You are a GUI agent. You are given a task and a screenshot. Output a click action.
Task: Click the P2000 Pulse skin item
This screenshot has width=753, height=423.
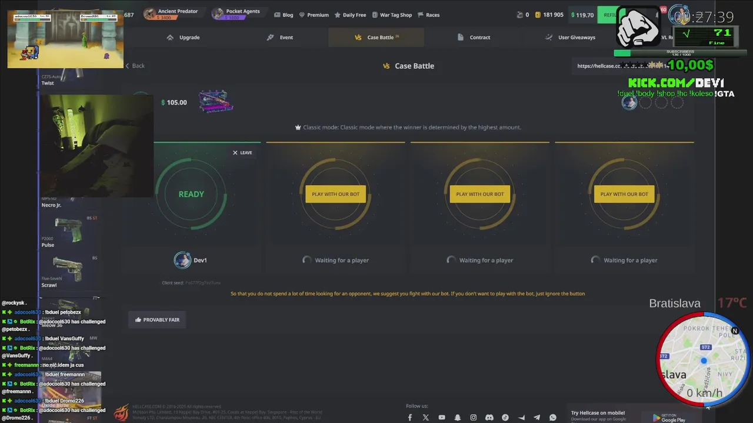click(x=69, y=231)
